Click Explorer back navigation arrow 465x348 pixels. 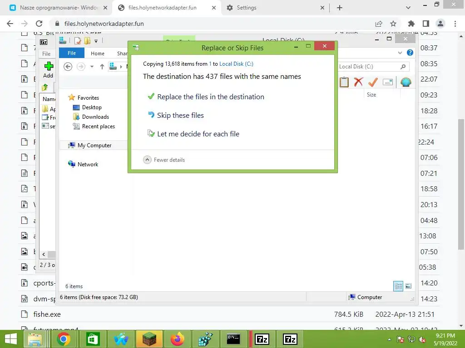pyautogui.click(x=68, y=67)
